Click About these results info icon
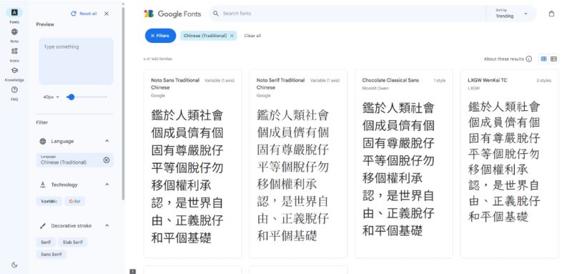This screenshot has width=572, height=274. point(528,59)
